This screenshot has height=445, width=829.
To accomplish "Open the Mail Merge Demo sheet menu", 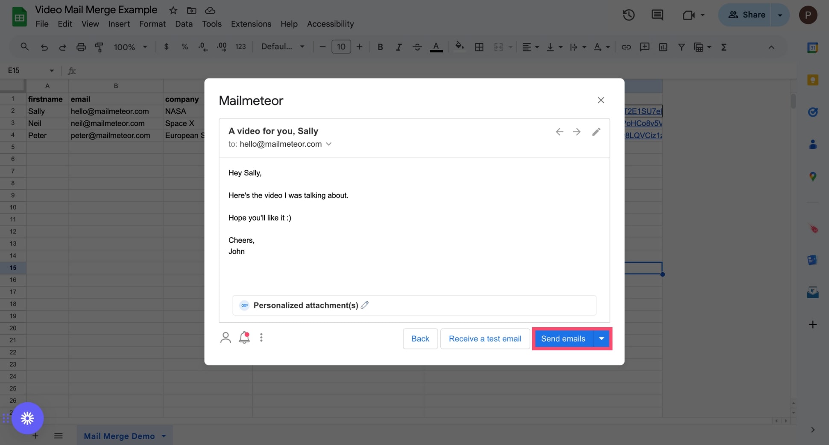I will click(164, 436).
